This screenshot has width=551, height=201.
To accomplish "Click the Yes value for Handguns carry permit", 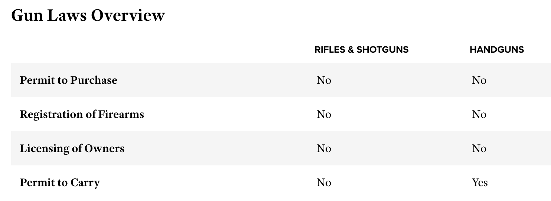I will [x=480, y=182].
